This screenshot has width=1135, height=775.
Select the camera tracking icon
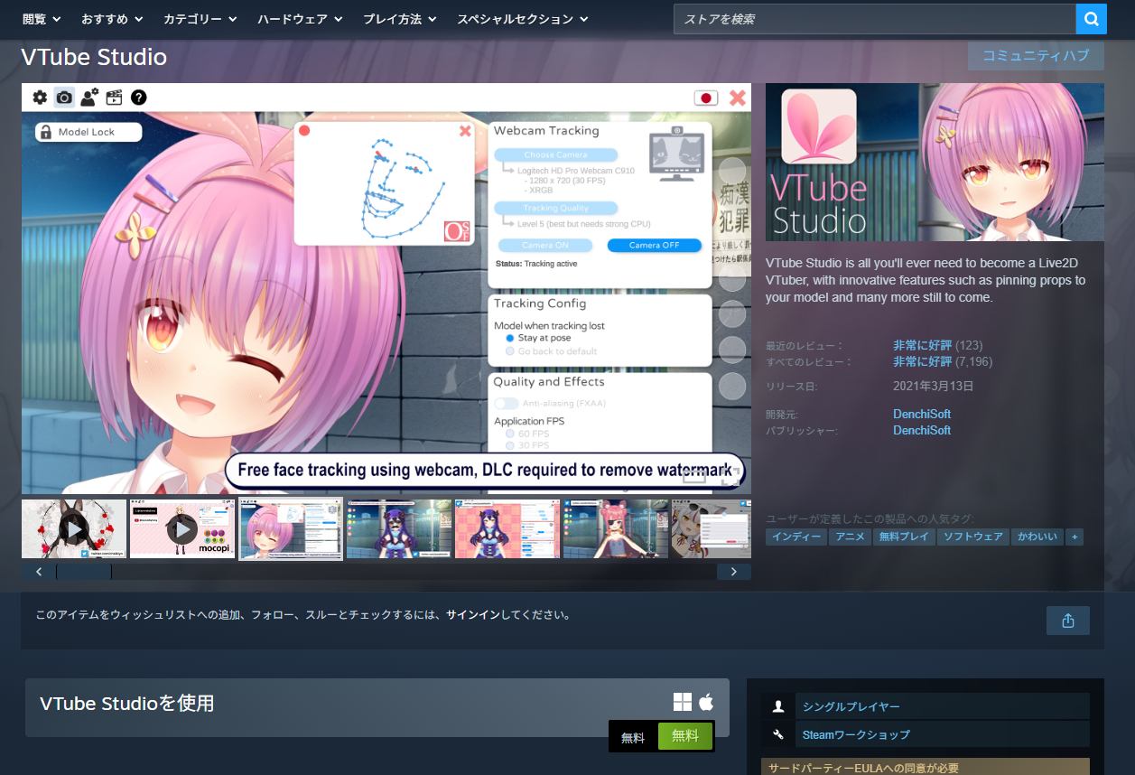[x=64, y=98]
